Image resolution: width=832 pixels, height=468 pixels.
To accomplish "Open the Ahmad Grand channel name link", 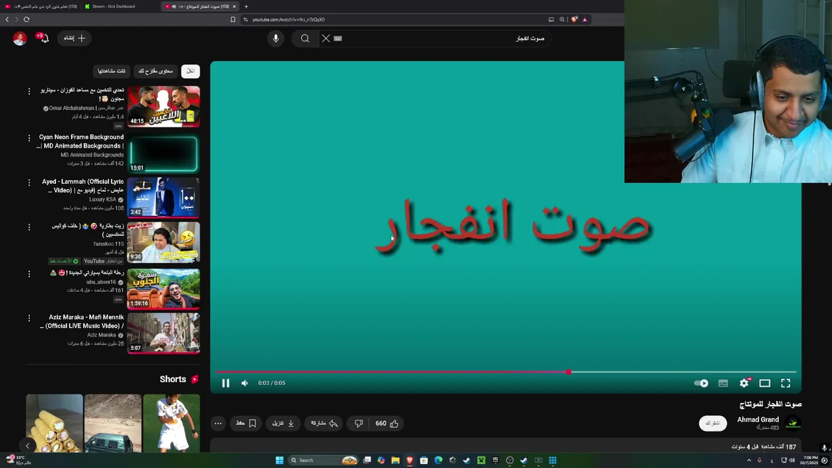I will [758, 420].
